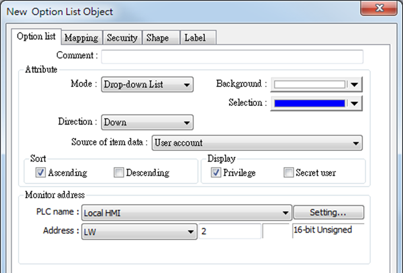
Task: Open the PLC name dropdown
Action: (186, 212)
